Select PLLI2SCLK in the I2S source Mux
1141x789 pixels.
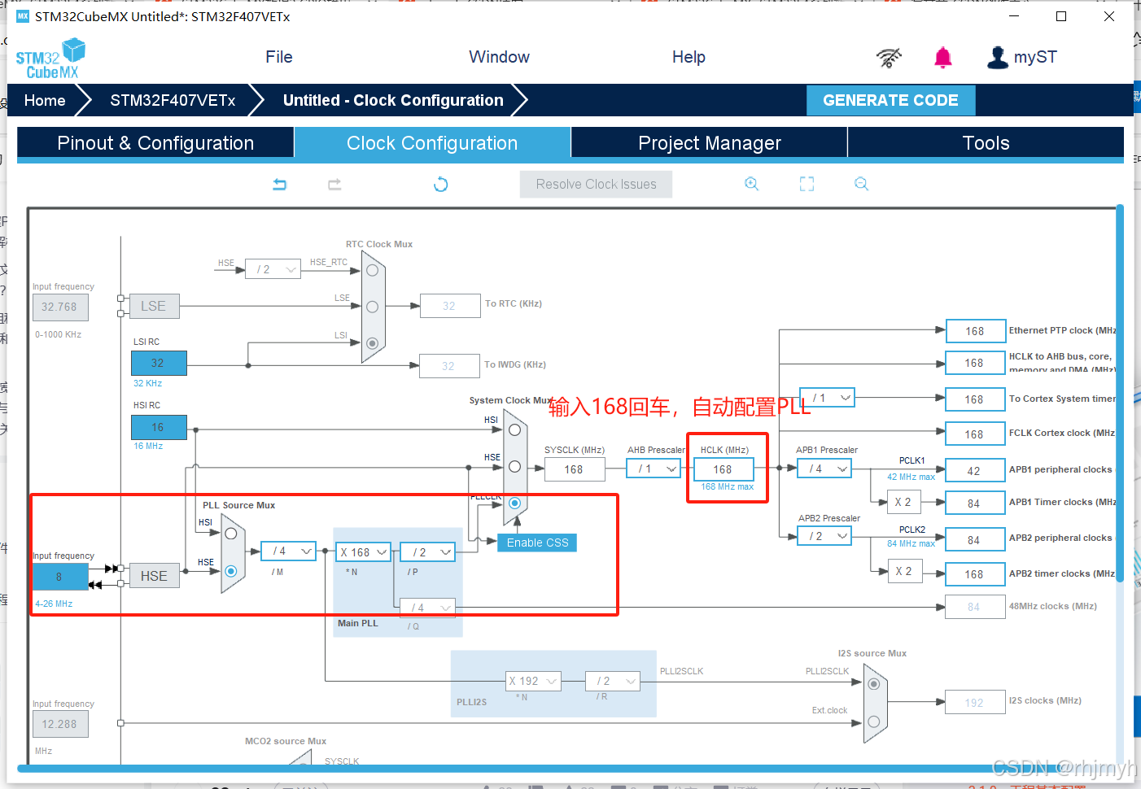click(x=874, y=684)
